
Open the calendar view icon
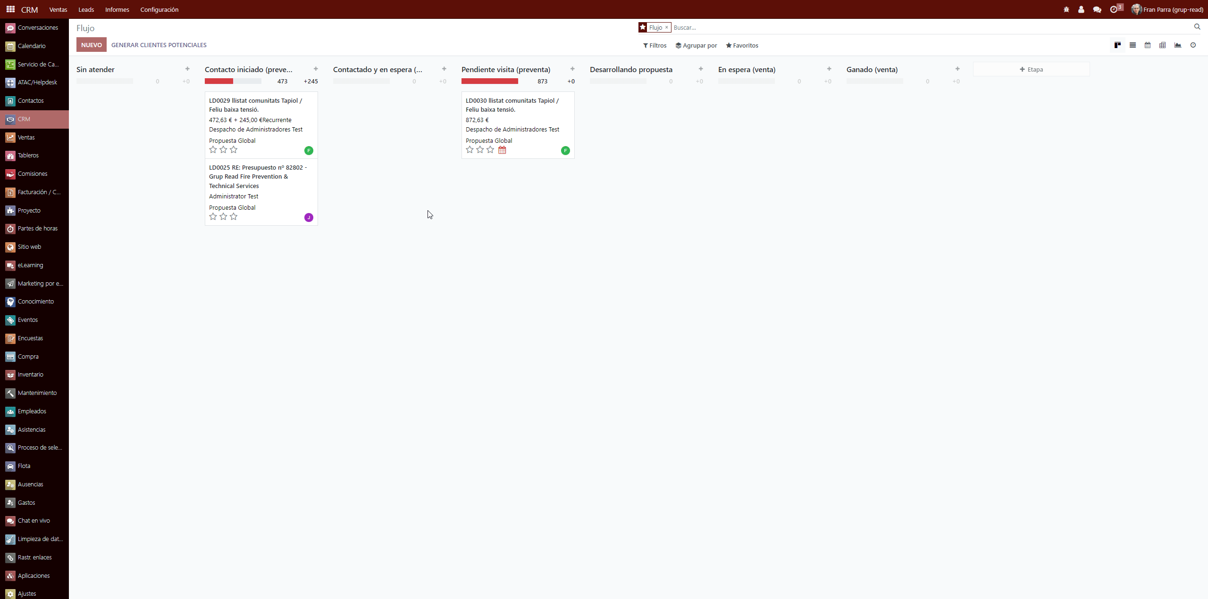click(1148, 45)
